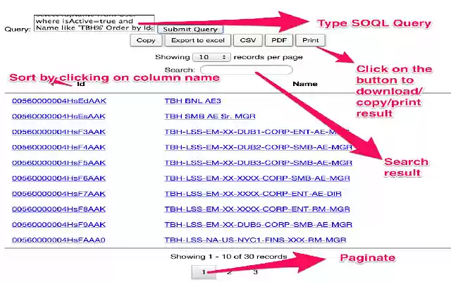Open TBH-LSS-EM-XX-XXXX-CORP-SMB-AE-MGR link
This screenshot has height=282, width=451.
[257, 178]
